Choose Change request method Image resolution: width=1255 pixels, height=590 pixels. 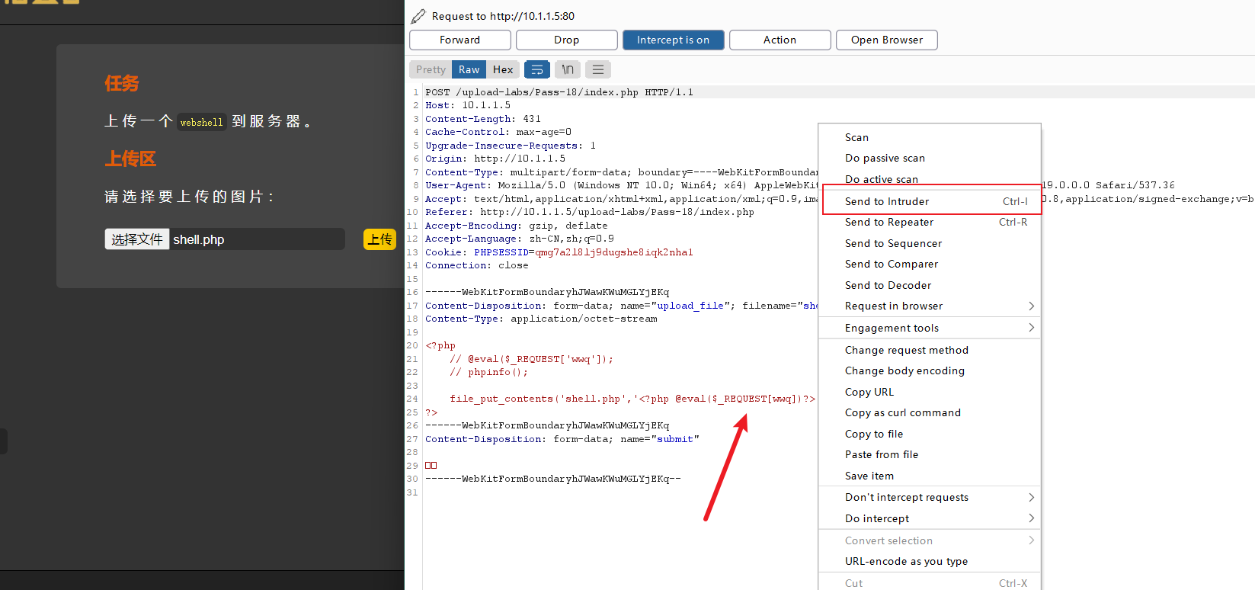[x=930, y=350]
